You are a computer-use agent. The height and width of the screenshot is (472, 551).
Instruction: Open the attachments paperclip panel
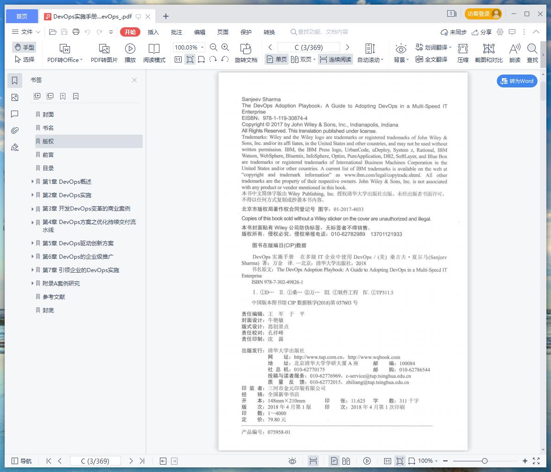15,130
